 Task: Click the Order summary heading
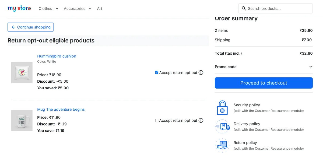236,19
